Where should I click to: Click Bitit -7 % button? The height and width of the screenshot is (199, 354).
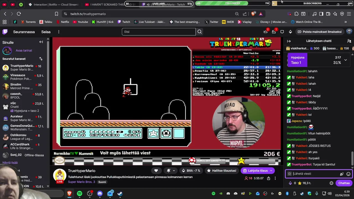tap(191, 171)
